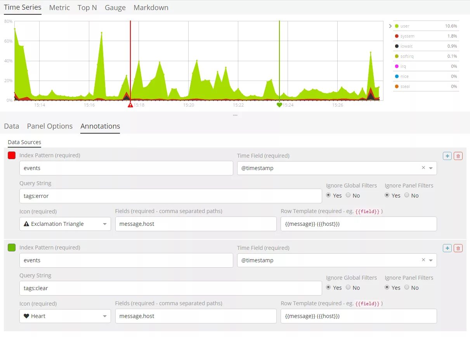The width and height of the screenshot is (470, 337).
Task: Select the Data Sources sub-tab
Action: (x=24, y=142)
